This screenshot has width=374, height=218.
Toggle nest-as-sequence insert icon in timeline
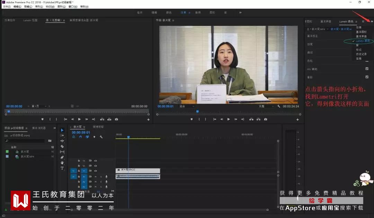73,137
